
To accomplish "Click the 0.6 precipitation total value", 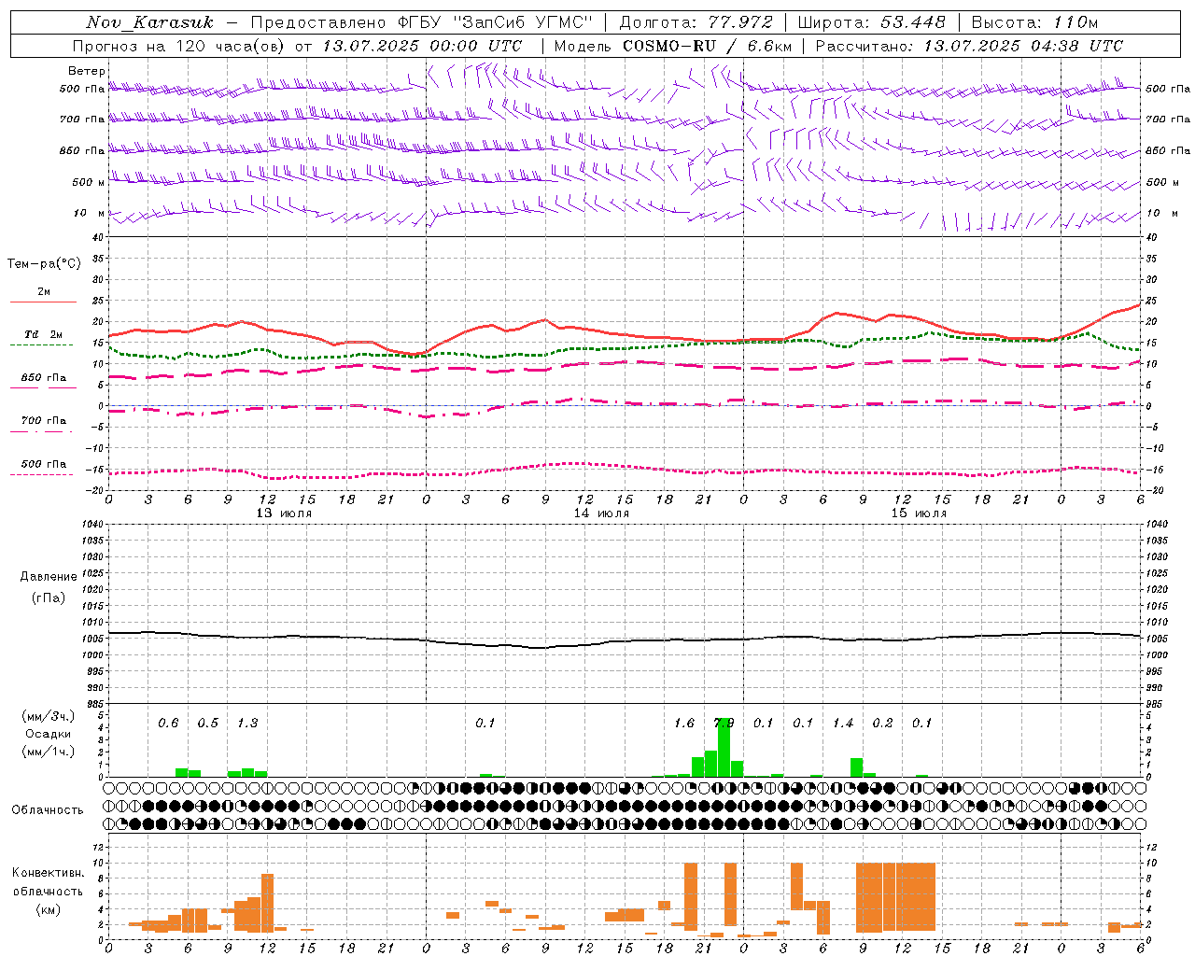I will [x=168, y=724].
